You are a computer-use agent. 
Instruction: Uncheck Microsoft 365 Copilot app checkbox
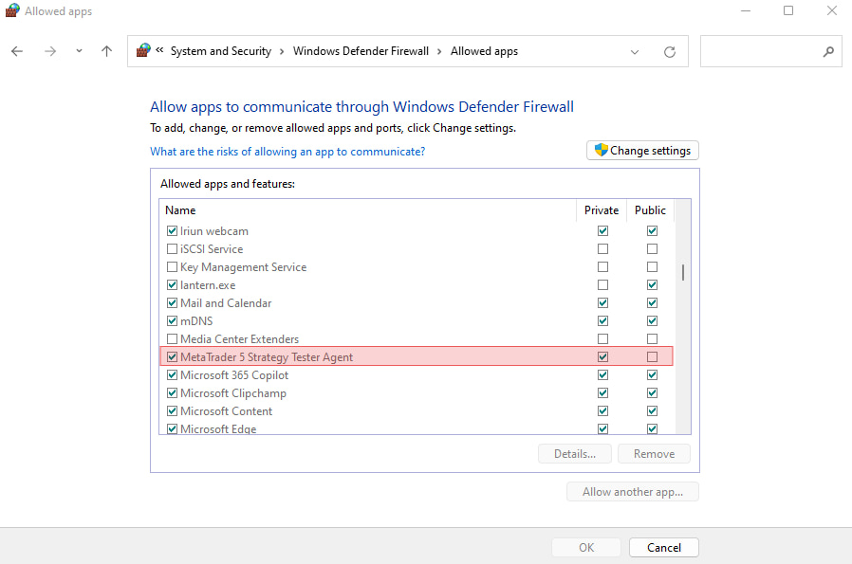(173, 374)
